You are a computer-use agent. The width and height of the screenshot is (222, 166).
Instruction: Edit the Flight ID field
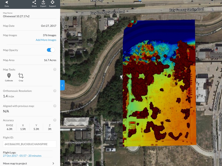(30, 144)
